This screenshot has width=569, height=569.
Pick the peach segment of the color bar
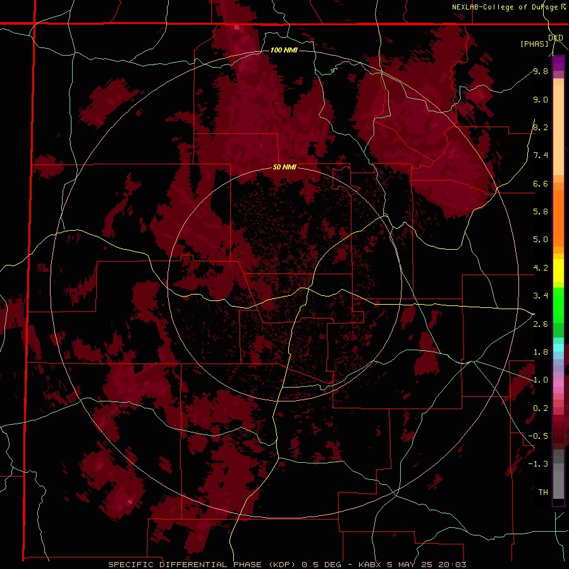tap(558, 127)
